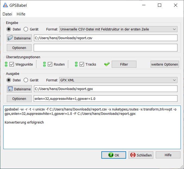Click 'Konvertierung erfolgreich' text in output log
This screenshot has height=169, width=184.
(24, 122)
